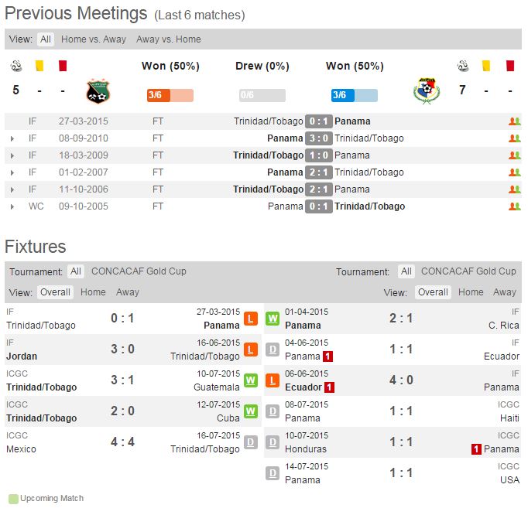Click the L badge for Jordan match
Image resolution: width=528 pixels, height=515 pixels.
251,350
